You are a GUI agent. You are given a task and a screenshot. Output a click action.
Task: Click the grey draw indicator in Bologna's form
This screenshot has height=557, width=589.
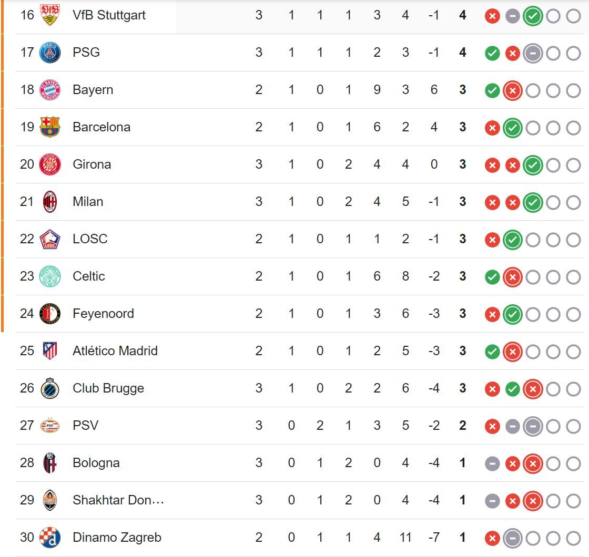[x=492, y=464]
